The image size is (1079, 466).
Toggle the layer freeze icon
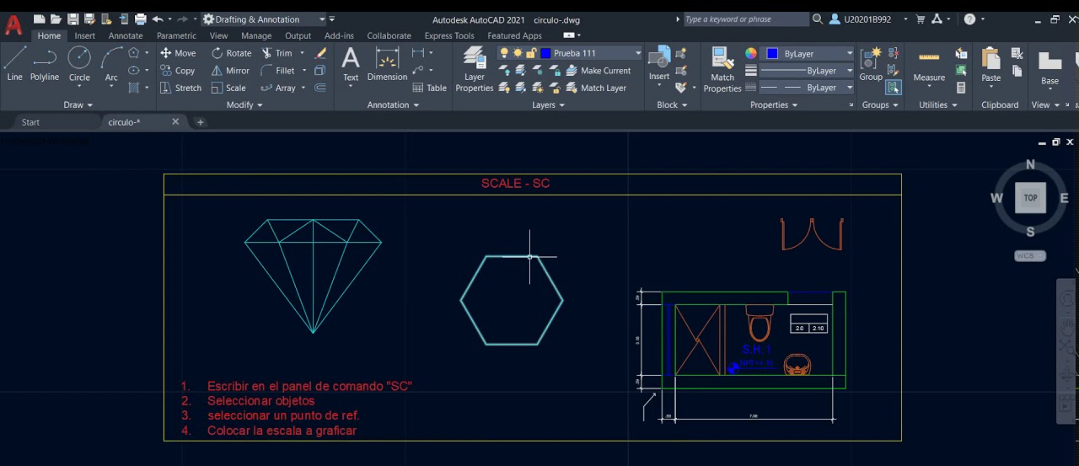click(517, 53)
